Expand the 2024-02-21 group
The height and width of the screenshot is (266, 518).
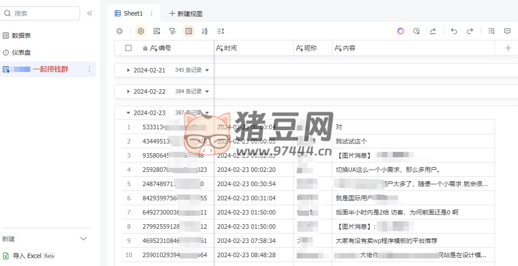coord(128,70)
